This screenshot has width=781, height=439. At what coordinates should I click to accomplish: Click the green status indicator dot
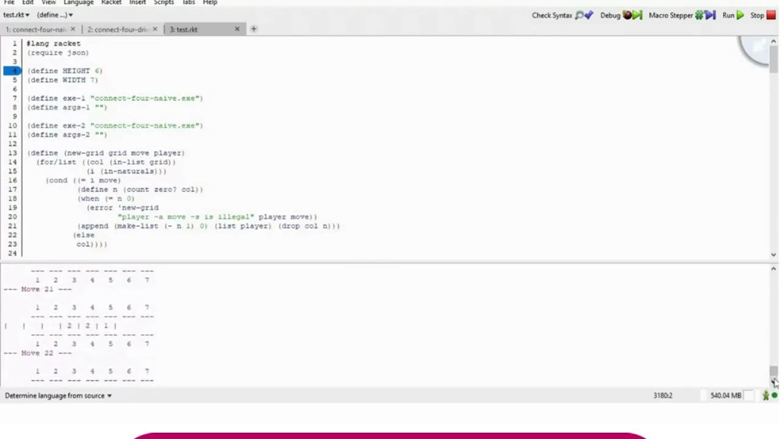774,396
